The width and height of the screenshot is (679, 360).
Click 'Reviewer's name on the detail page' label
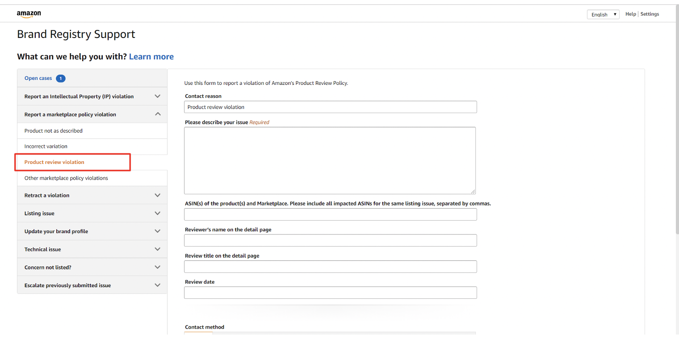[x=228, y=230]
